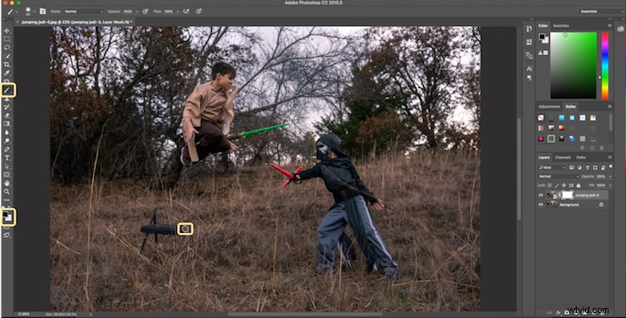Toggle lock transparent pixels
The height and width of the screenshot is (318, 626).
click(550, 185)
